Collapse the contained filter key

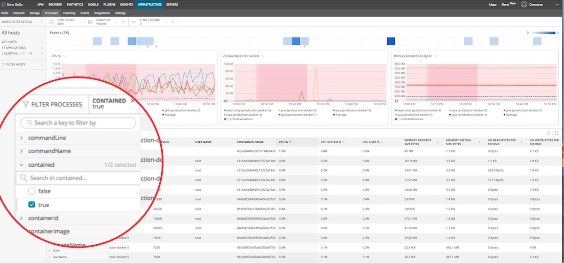22,165
